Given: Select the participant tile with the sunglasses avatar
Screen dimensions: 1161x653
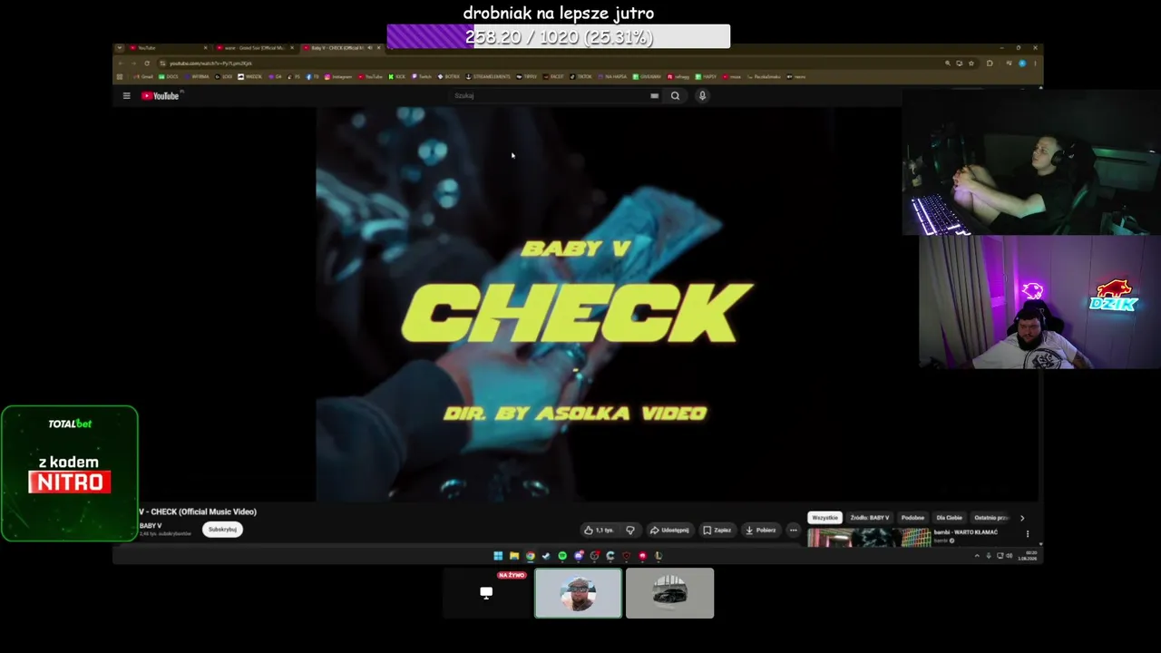Looking at the screenshot, I should (x=579, y=593).
